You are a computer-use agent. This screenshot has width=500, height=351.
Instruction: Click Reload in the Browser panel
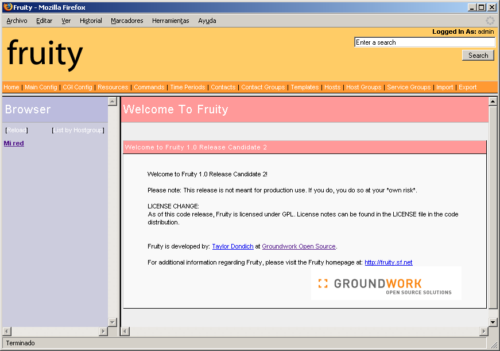coord(17,130)
